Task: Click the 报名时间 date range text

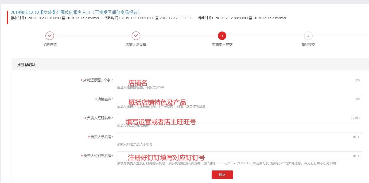Action: point(55,18)
